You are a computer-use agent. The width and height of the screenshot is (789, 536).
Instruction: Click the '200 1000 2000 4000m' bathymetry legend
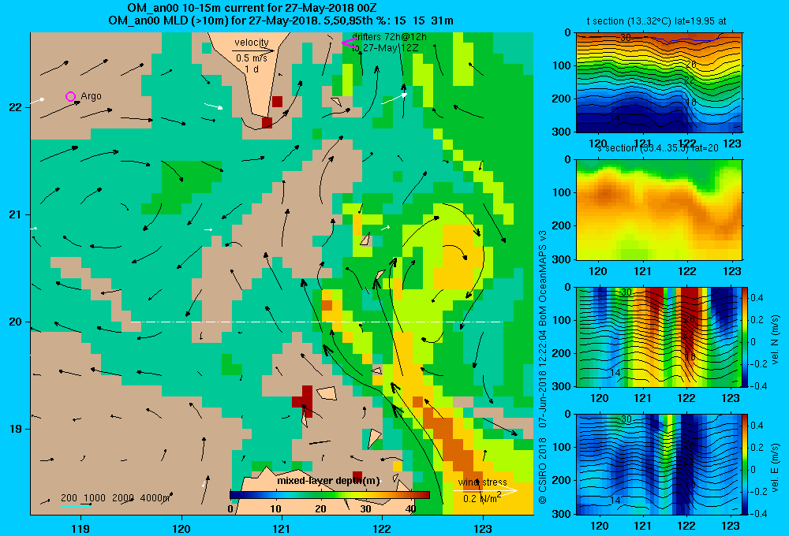pos(115,498)
